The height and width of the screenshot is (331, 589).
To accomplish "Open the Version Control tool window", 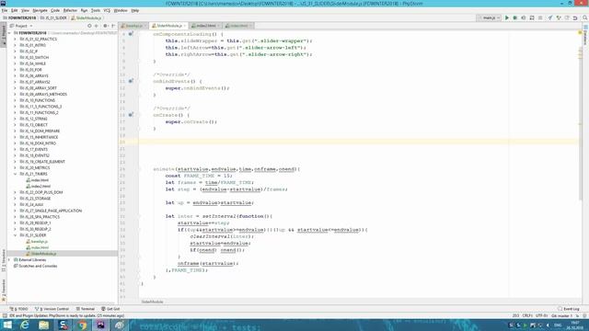I will click(x=52, y=309).
